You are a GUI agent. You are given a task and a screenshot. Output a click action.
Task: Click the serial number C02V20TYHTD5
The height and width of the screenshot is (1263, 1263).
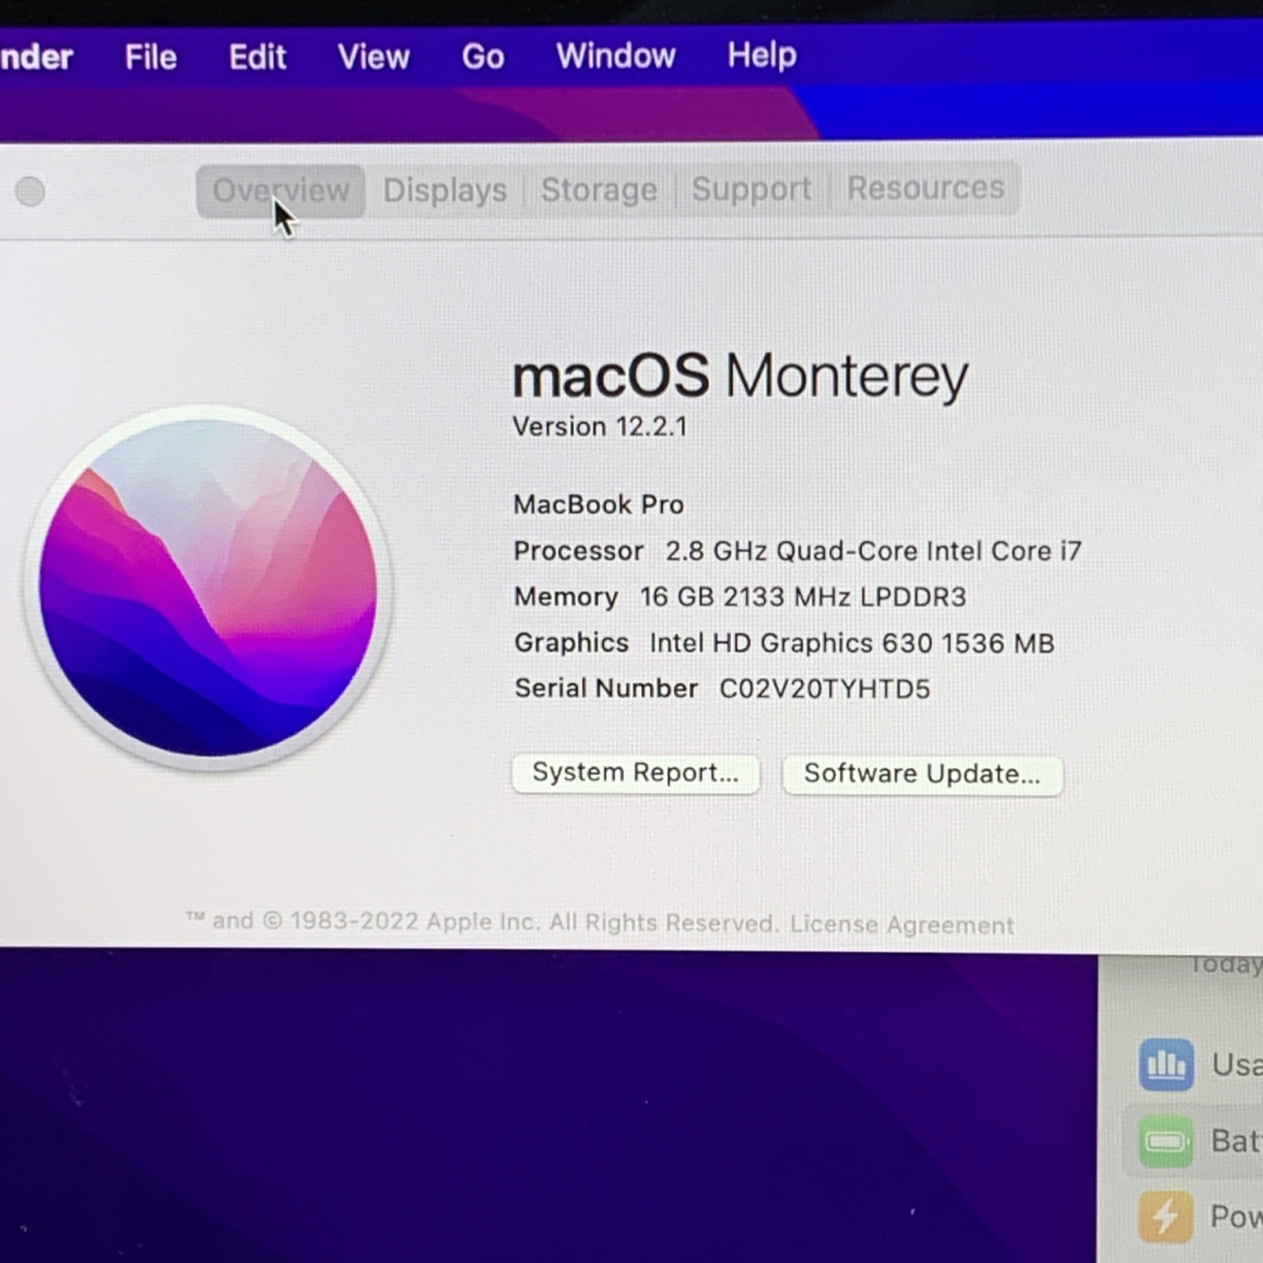pos(825,689)
